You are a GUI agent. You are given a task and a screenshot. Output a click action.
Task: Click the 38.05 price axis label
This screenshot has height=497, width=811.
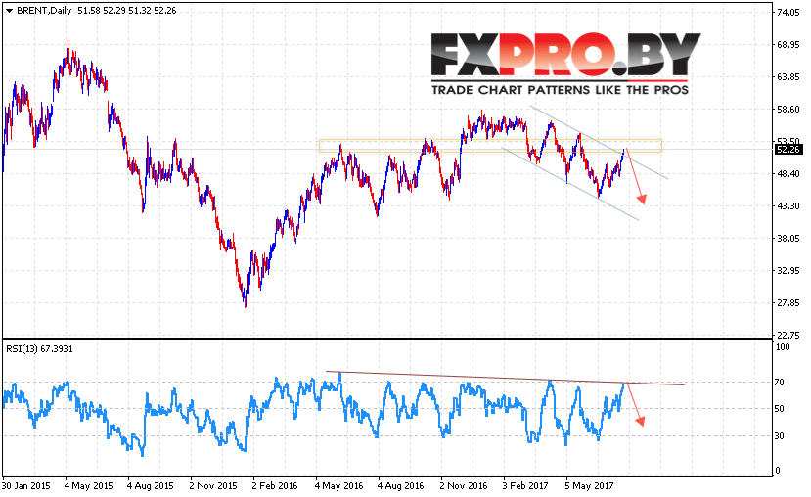[788, 239]
